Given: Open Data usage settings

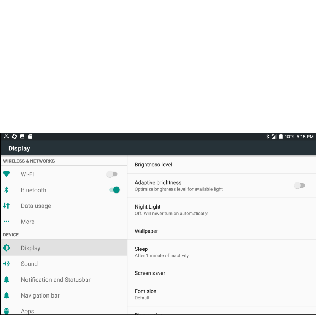Looking at the screenshot, I should 64,206.
